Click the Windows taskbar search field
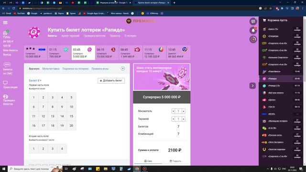The width and height of the screenshot is (306, 172). (31, 169)
